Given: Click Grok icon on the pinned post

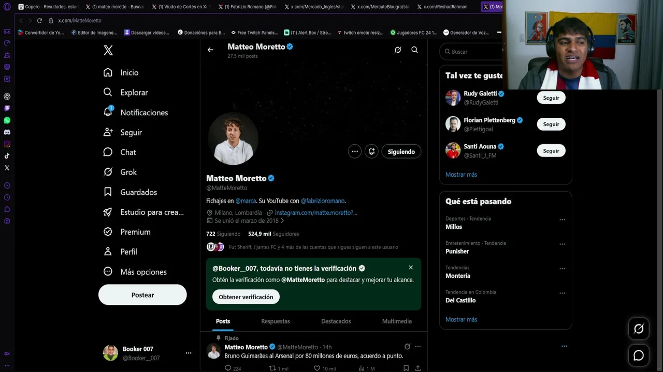Looking at the screenshot, I should click(x=407, y=347).
